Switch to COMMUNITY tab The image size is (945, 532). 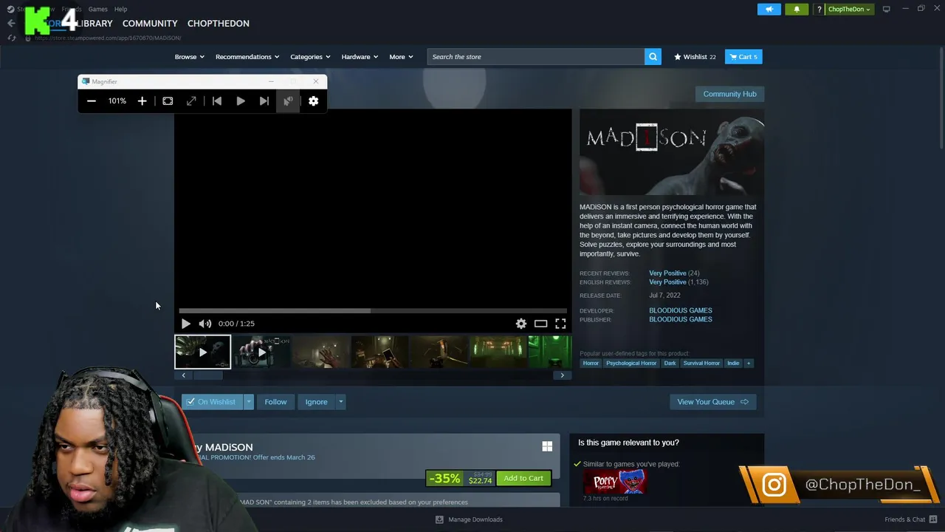coord(150,24)
